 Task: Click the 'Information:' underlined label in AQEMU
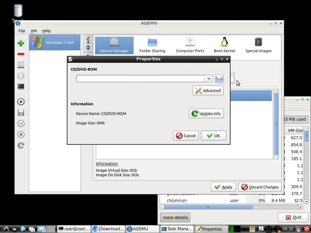[x=107, y=164]
